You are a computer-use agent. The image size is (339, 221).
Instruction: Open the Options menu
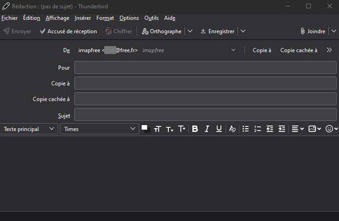[129, 18]
